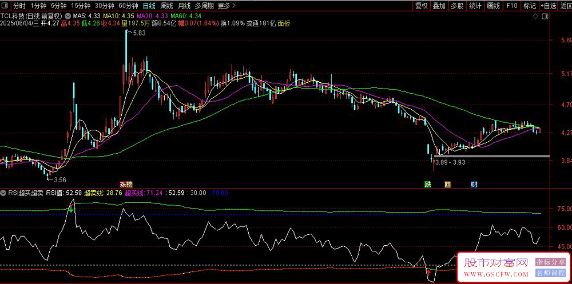Click the TCL科技(日线,前复权) title
The height and width of the screenshot is (284, 572).
(31, 16)
